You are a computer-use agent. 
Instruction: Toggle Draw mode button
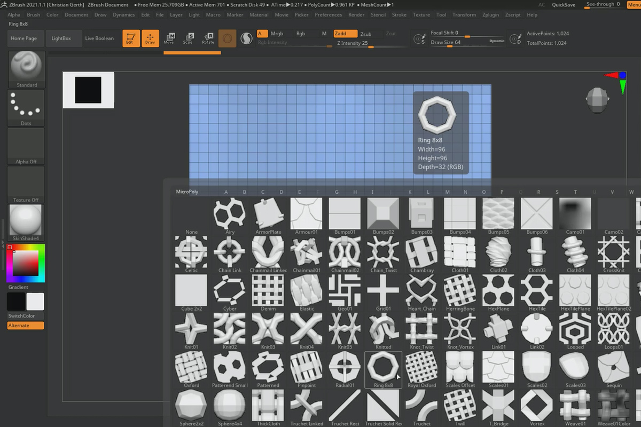(x=151, y=38)
